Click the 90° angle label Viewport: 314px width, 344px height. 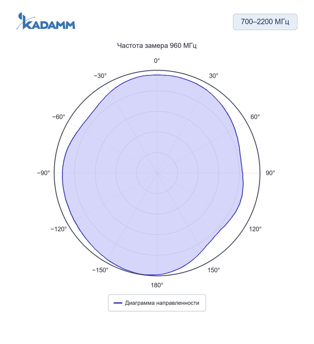coord(270,173)
